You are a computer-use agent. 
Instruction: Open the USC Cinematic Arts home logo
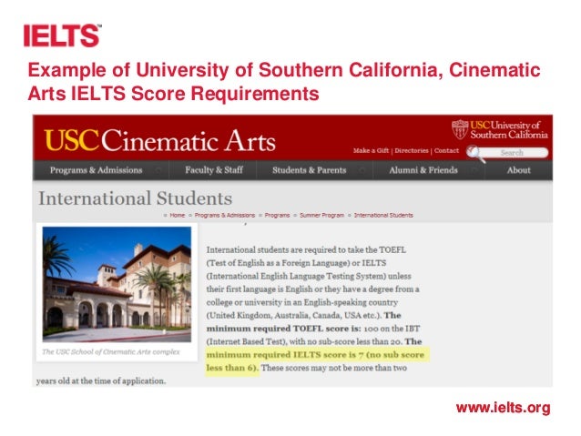[159, 140]
